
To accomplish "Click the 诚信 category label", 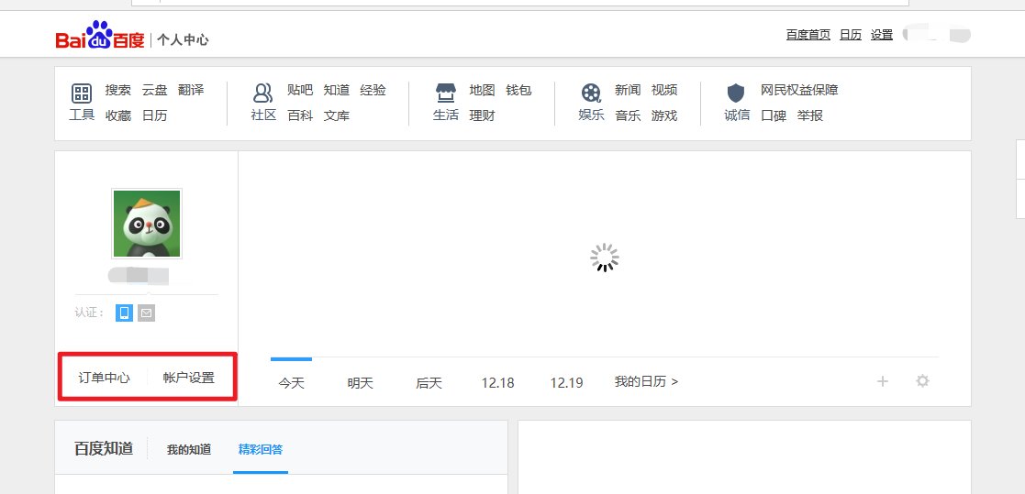I will pos(737,115).
